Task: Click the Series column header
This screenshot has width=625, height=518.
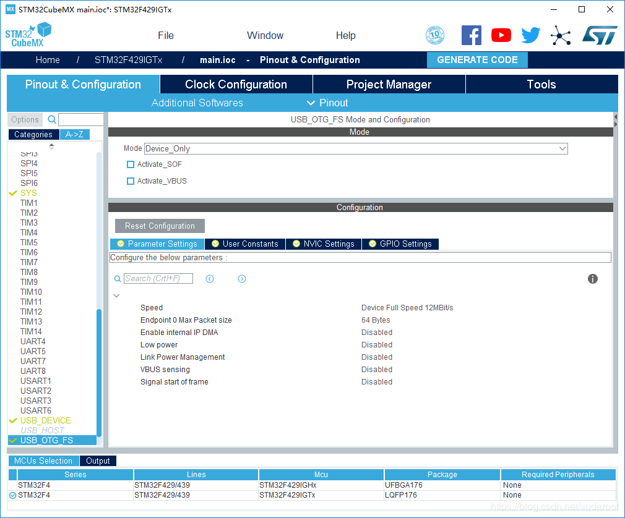Action: pos(75,474)
